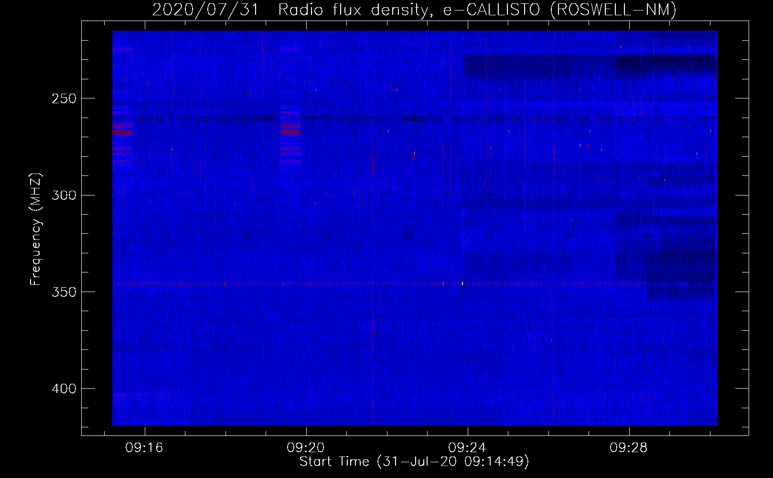The image size is (773, 478).
Task: Click the 'Start Time (31-Jul-20 09:14:49)' label
Action: 414,462
